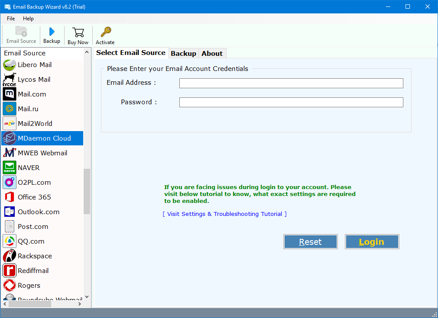
Task: Start backup with the Backup toolbar icon
Action: tap(52, 32)
